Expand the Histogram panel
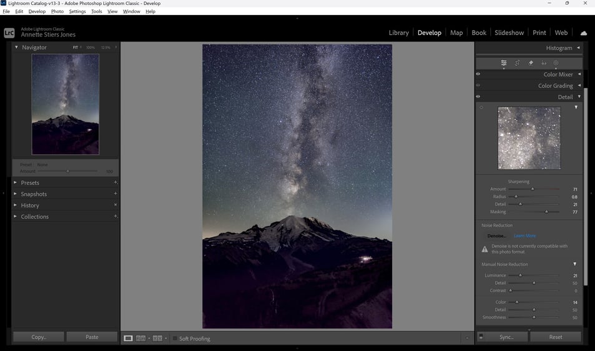Image resolution: width=595 pixels, height=351 pixels. coord(578,48)
